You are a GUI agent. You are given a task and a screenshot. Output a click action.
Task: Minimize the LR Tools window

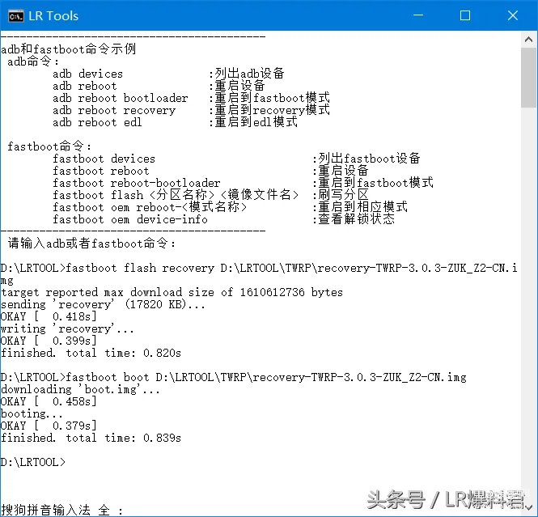[x=426, y=15]
